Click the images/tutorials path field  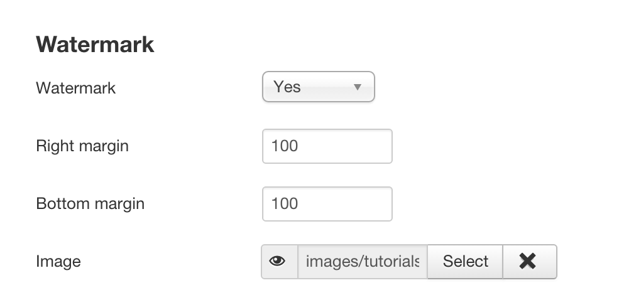(x=363, y=261)
